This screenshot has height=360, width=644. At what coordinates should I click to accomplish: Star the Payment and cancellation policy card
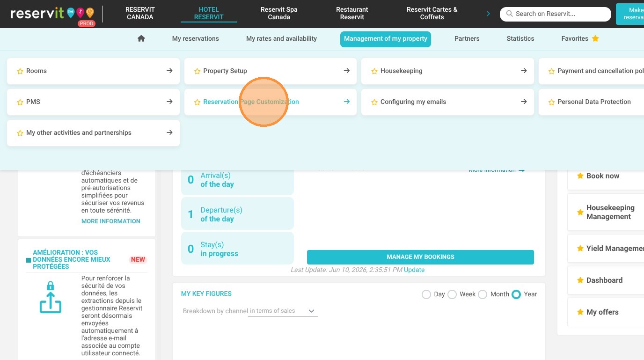pos(551,71)
